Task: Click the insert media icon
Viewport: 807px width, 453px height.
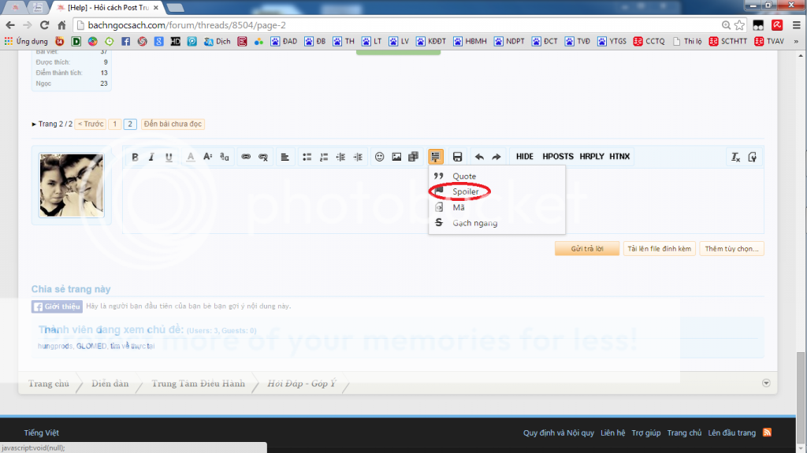Action: 413,157
